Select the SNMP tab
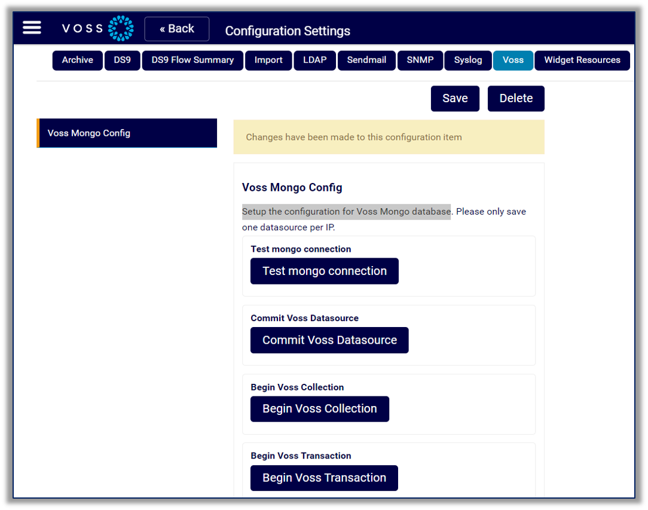 click(x=420, y=60)
